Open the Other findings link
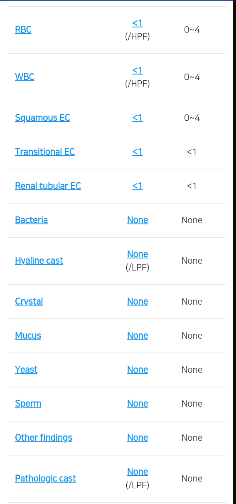Screen dimensions: 236x504 coord(44,438)
